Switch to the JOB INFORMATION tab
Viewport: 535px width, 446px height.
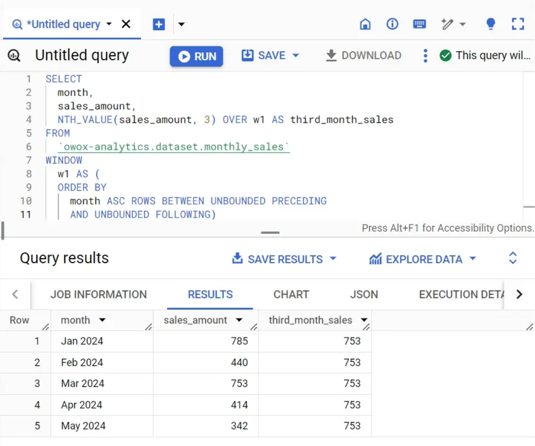pyautogui.click(x=99, y=294)
